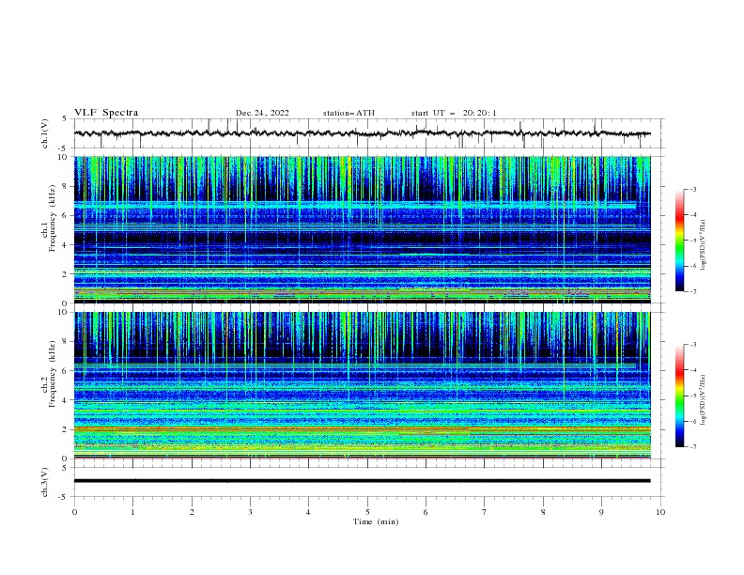Click the ch.3 flat black trace
The width and height of the screenshot is (744, 575).
362,481
